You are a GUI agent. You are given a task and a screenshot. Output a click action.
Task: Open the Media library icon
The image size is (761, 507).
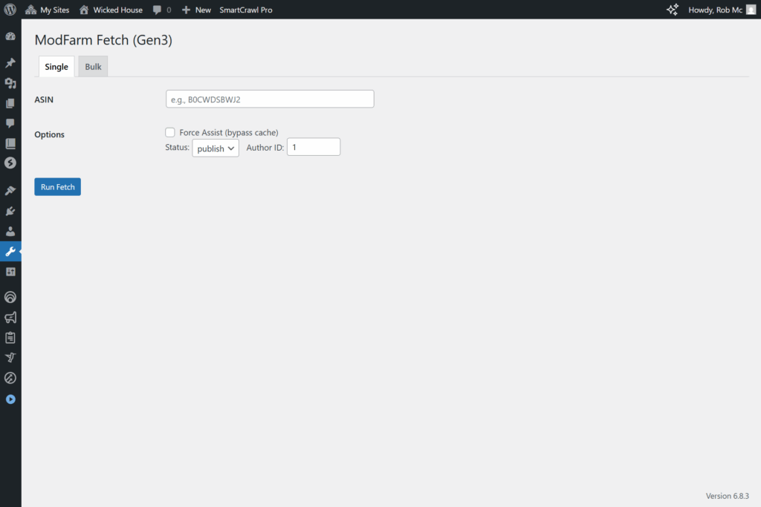(10, 83)
